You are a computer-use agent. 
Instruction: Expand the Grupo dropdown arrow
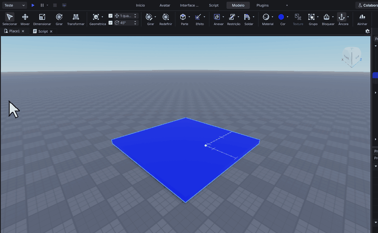pos(318,17)
